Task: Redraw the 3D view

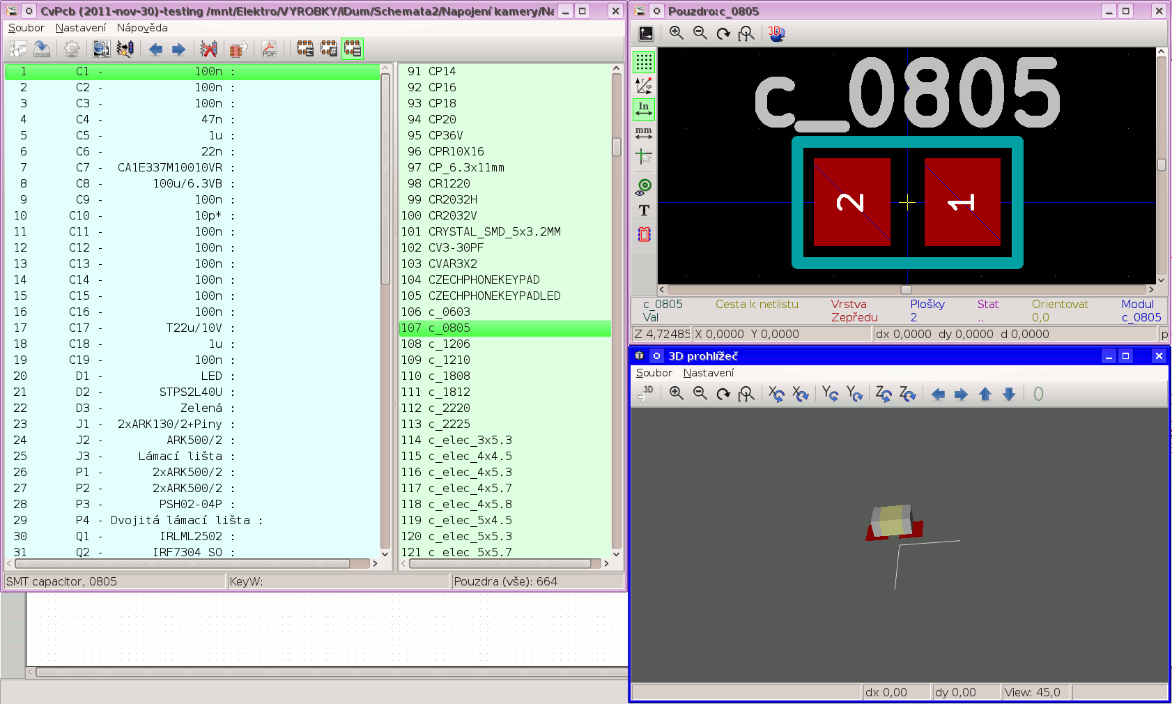Action: pyautogui.click(x=723, y=394)
